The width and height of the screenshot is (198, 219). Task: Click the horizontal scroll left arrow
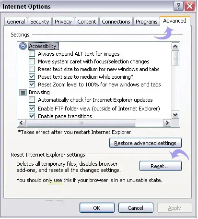pyautogui.click(x=22, y=123)
